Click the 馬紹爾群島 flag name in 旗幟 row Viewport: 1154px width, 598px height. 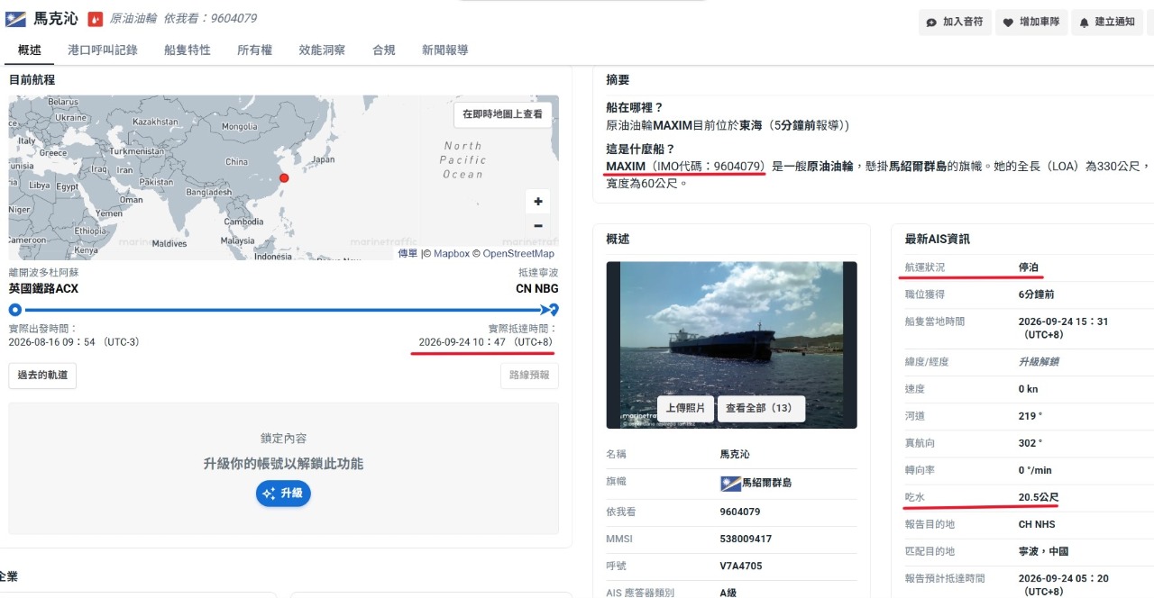tap(767, 484)
